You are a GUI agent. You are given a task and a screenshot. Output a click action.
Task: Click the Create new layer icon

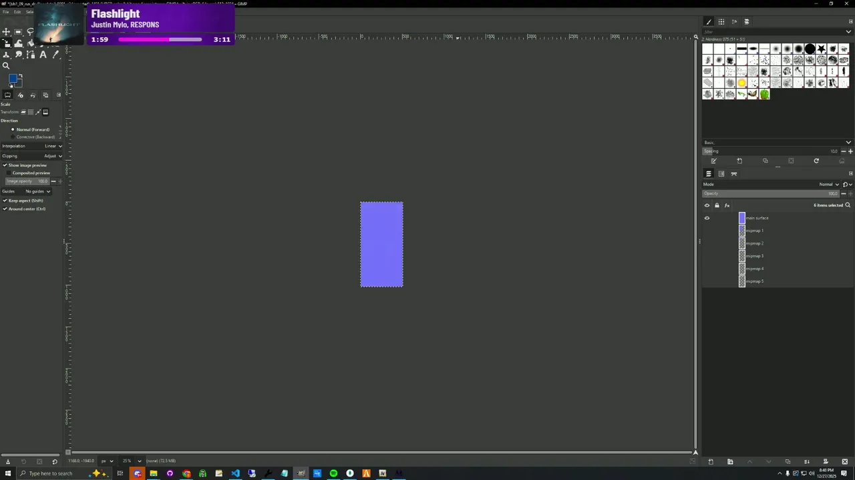[711, 461]
